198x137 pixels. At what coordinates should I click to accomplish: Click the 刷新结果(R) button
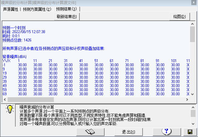coord(67,17)
